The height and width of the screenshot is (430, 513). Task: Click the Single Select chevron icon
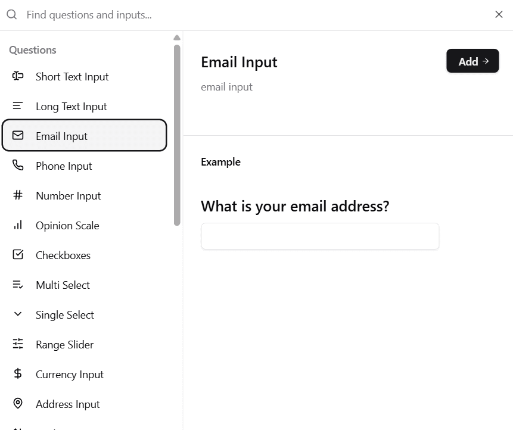(17, 314)
